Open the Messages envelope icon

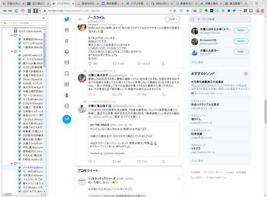click(x=67, y=62)
